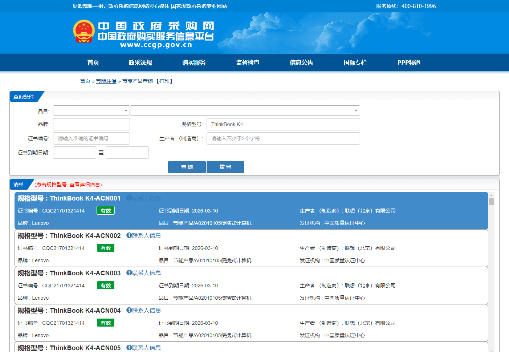This screenshot has height=352, width=509.
Task: Focus the 品牌 brand input field
Action: 91,124
